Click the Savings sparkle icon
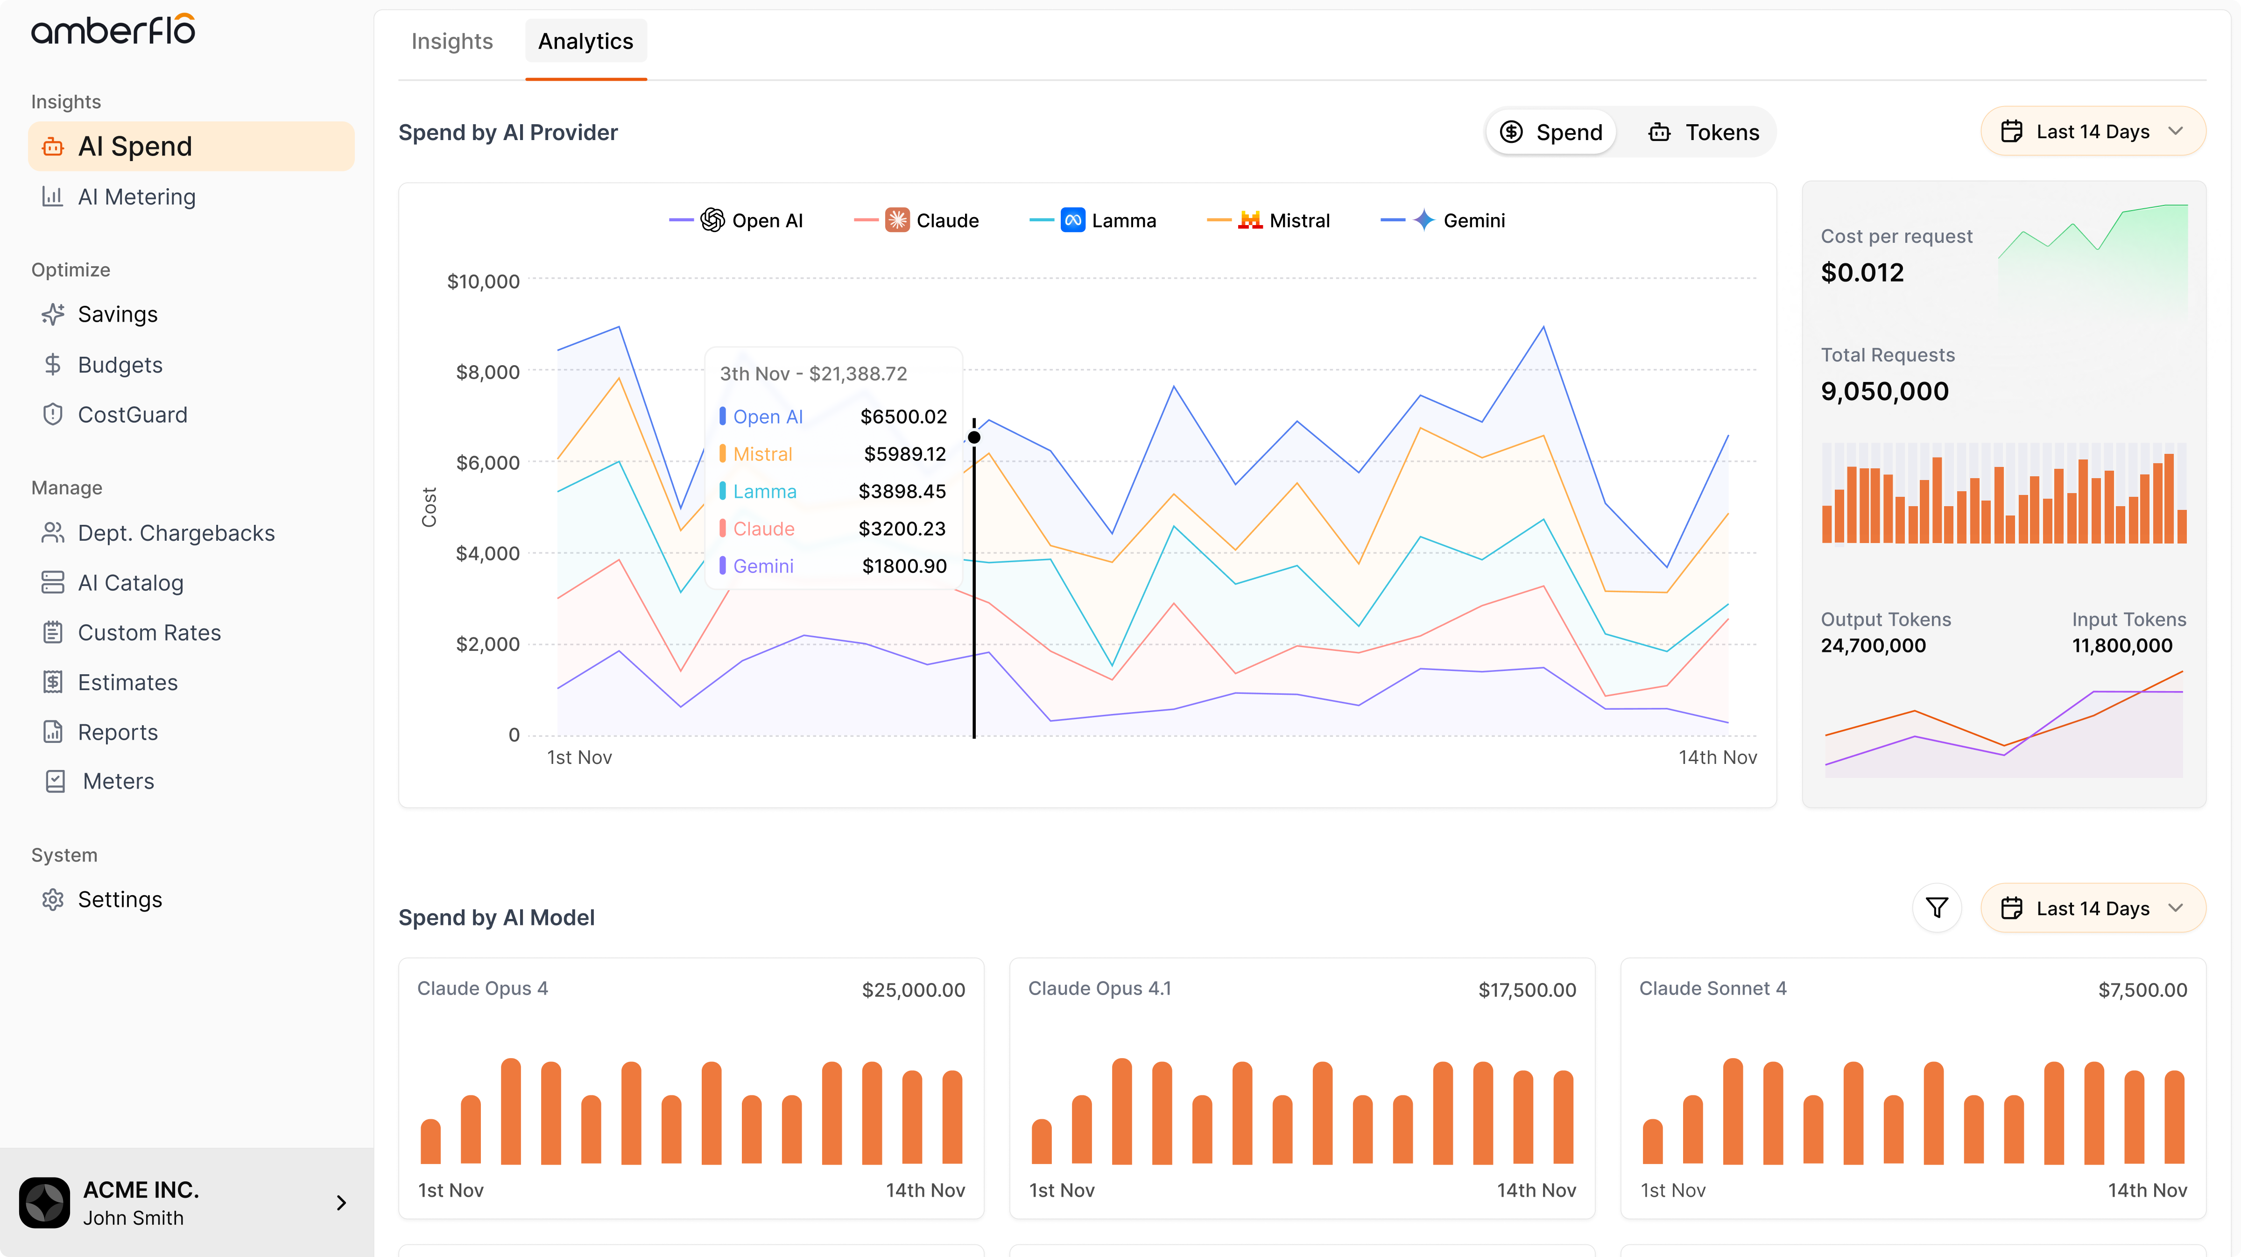2241x1257 pixels. tap(53, 314)
